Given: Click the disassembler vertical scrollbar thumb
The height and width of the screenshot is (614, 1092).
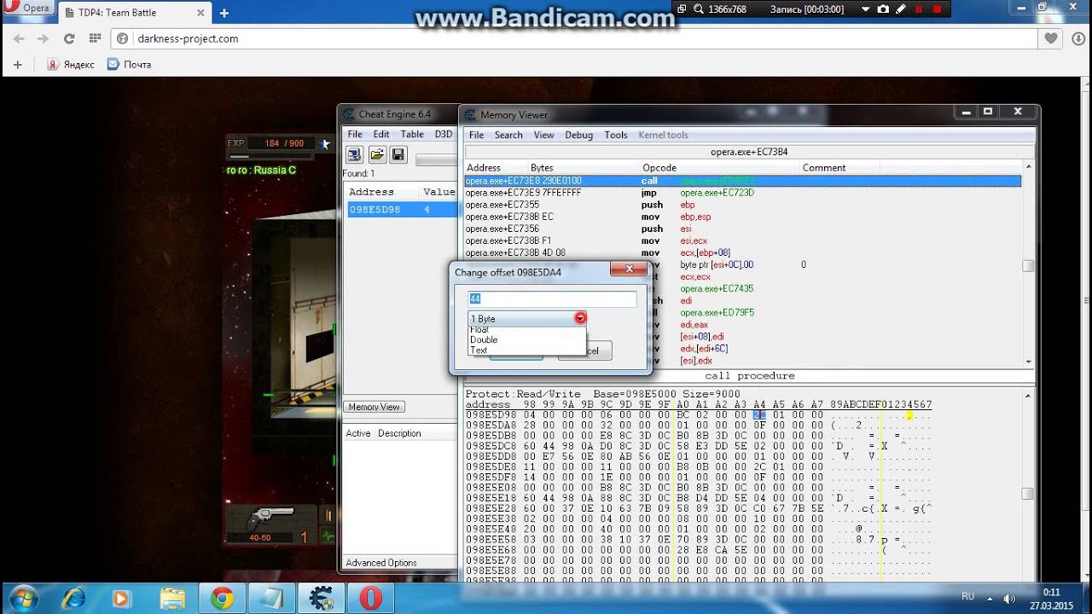Looking at the screenshot, I should [1028, 266].
